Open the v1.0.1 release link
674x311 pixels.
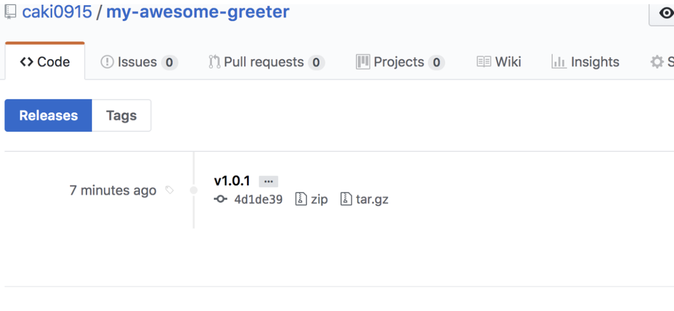pyautogui.click(x=232, y=181)
